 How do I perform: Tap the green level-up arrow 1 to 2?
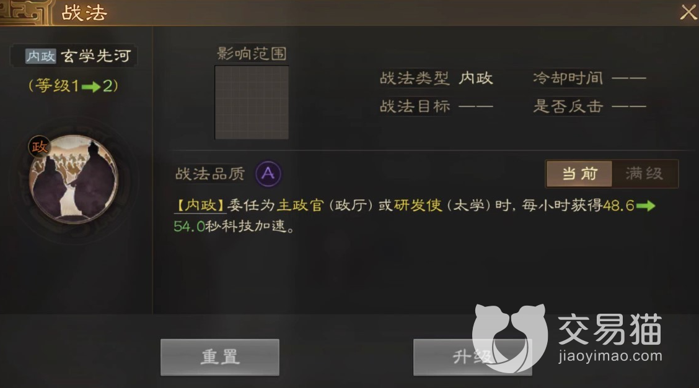point(91,86)
